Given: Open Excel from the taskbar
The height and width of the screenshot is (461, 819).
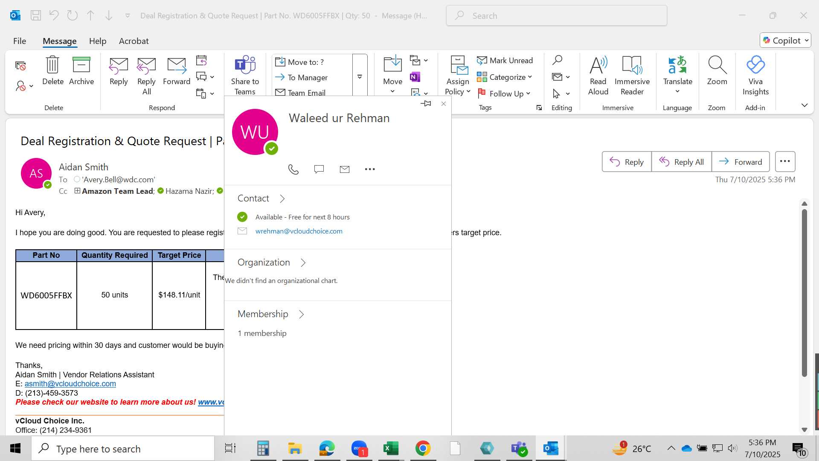Looking at the screenshot, I should [391, 449].
